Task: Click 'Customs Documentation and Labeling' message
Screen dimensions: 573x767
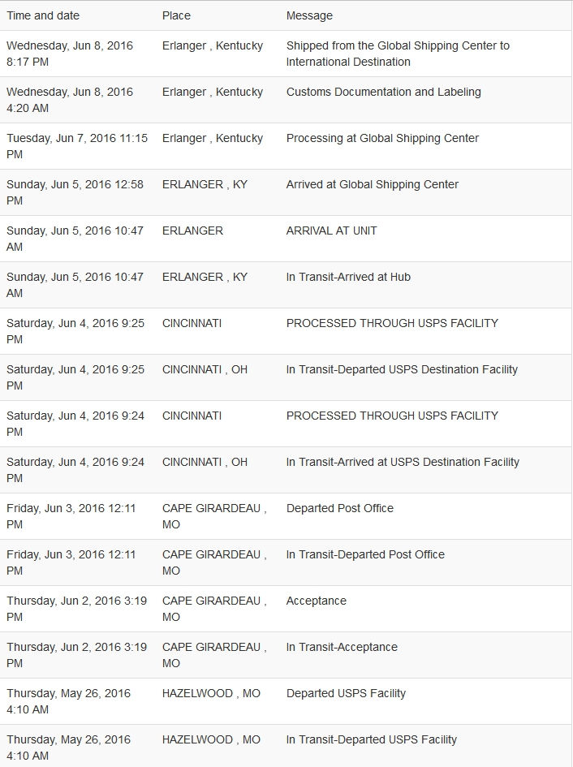Action: point(384,92)
